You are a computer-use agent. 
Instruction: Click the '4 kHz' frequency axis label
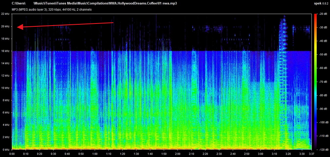[5, 125]
